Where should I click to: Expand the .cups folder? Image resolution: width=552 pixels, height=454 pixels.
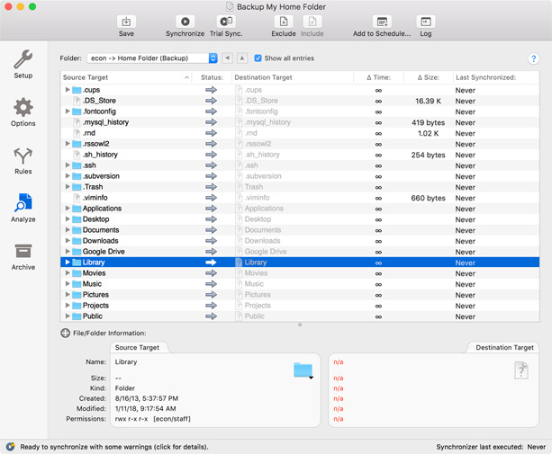click(x=68, y=90)
